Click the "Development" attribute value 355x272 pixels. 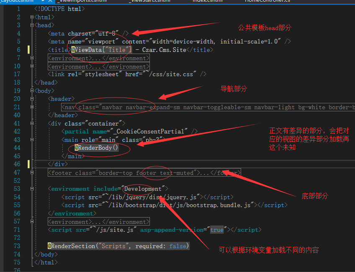click(143, 189)
